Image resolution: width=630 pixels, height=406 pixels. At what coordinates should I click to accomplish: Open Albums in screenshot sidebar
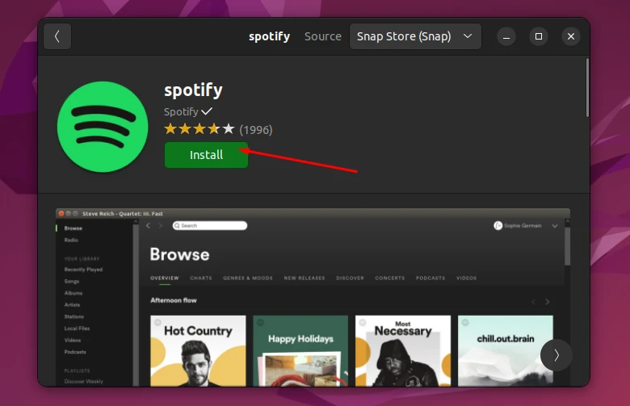pos(73,293)
